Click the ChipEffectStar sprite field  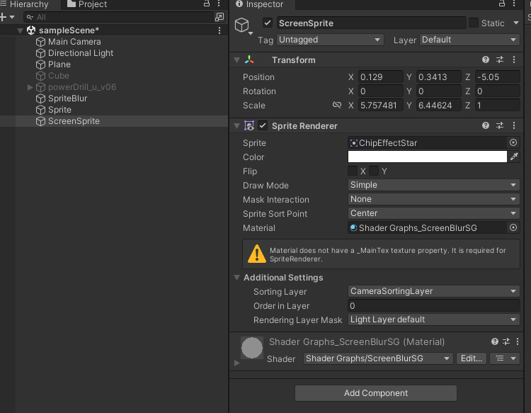tap(428, 143)
